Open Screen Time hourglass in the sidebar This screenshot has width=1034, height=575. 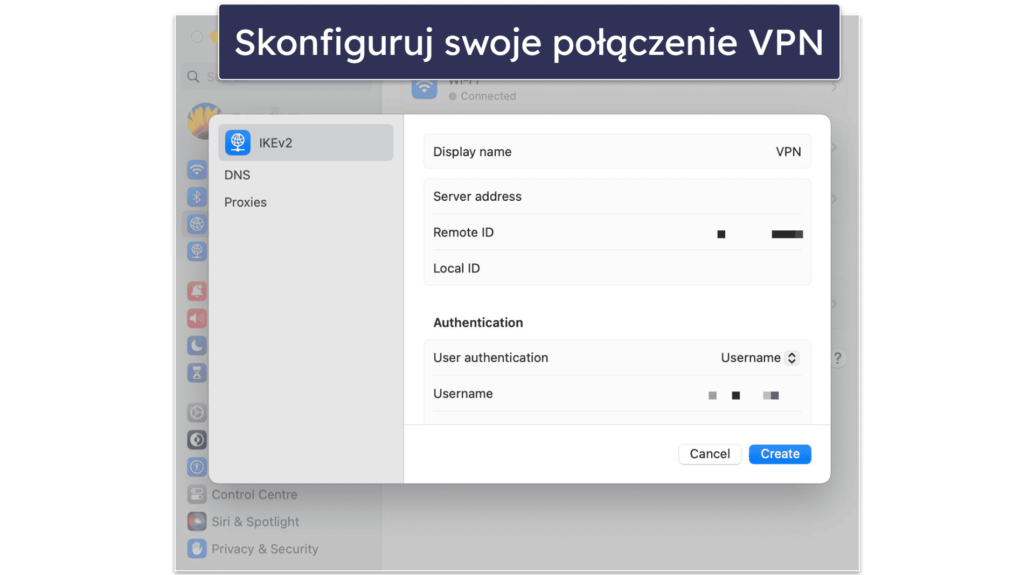click(197, 373)
